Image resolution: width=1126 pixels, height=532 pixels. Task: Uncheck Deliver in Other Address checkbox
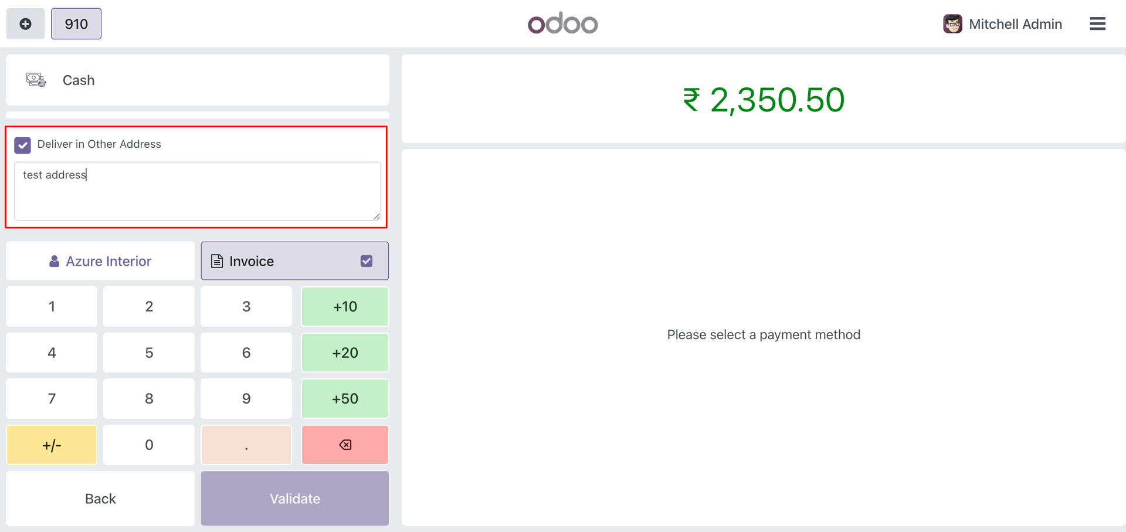(23, 145)
